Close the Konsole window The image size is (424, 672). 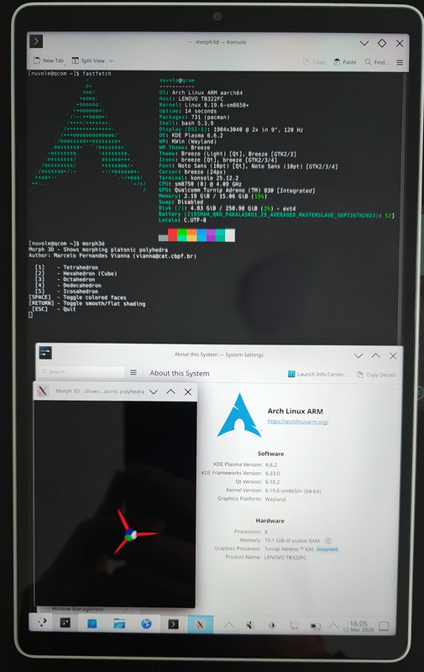pyautogui.click(x=400, y=44)
